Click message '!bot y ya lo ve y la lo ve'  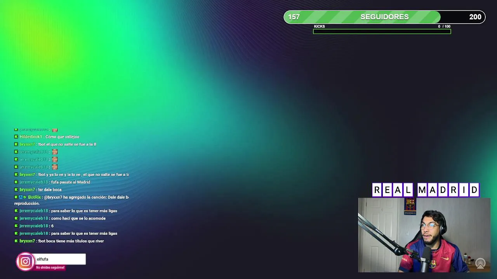[x=83, y=174]
